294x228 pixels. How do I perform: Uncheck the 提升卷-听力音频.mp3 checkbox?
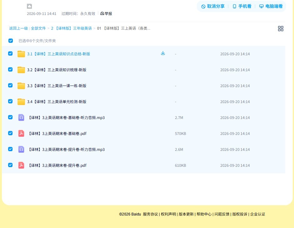coord(10,149)
